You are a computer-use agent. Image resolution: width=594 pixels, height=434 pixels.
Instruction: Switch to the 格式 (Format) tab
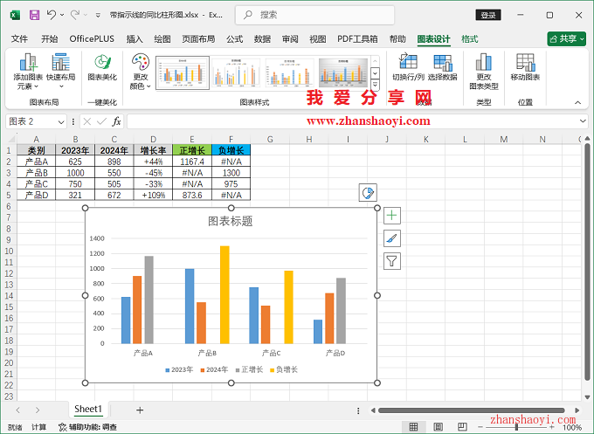(470, 39)
